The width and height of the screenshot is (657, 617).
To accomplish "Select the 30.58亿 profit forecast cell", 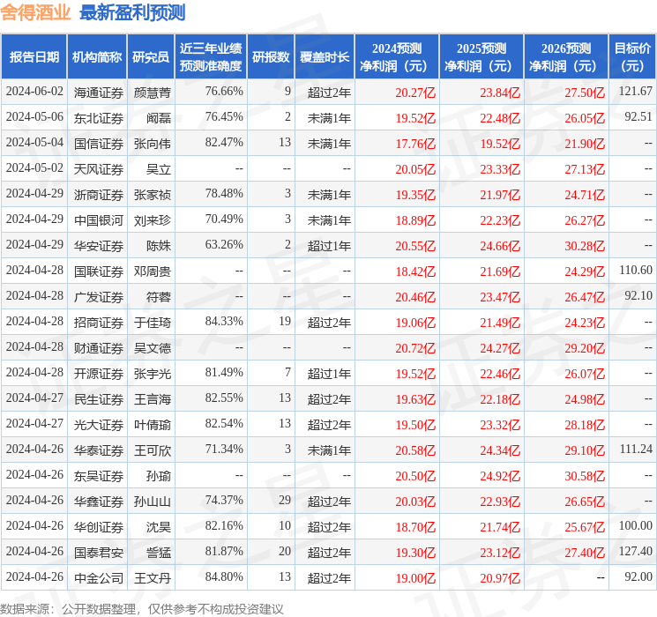I will pos(584,476).
